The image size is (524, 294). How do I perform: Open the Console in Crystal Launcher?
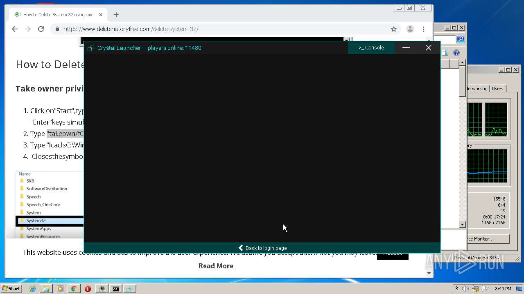(x=371, y=48)
